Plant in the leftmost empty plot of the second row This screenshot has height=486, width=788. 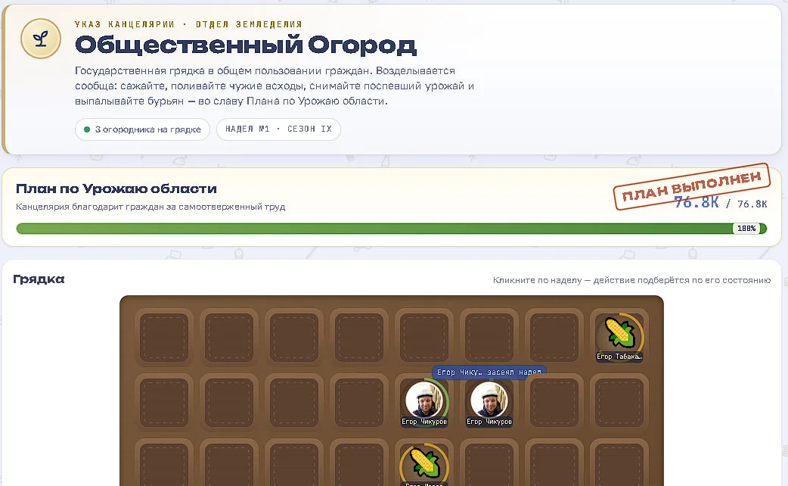click(164, 403)
